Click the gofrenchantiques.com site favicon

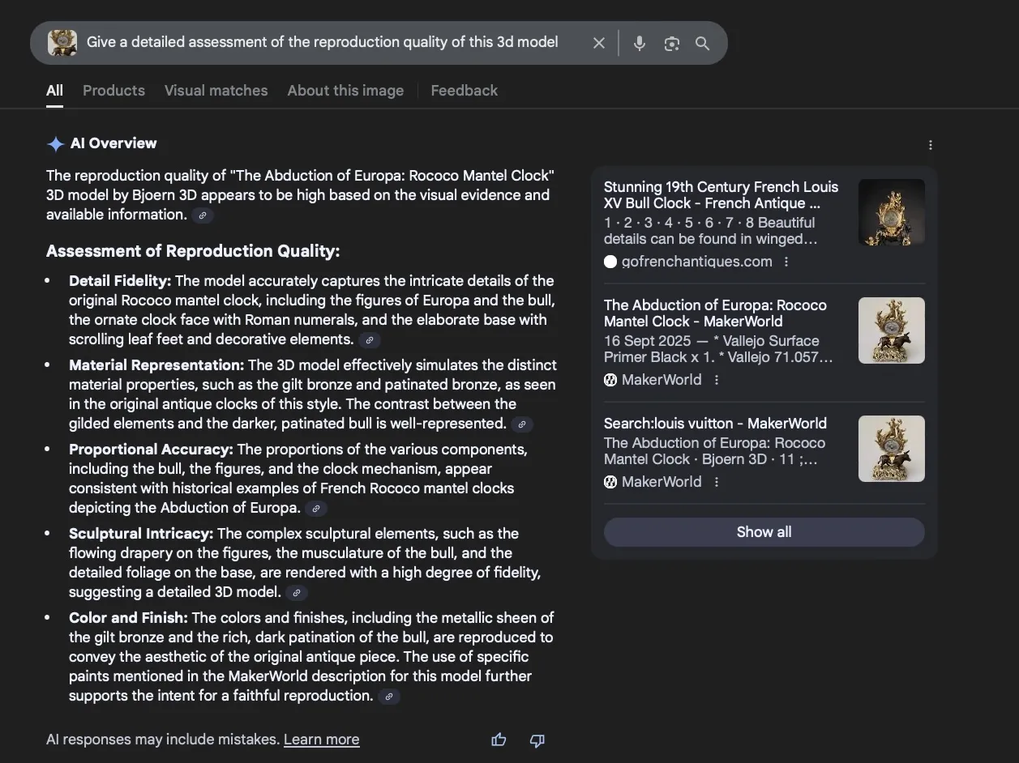[x=610, y=262]
